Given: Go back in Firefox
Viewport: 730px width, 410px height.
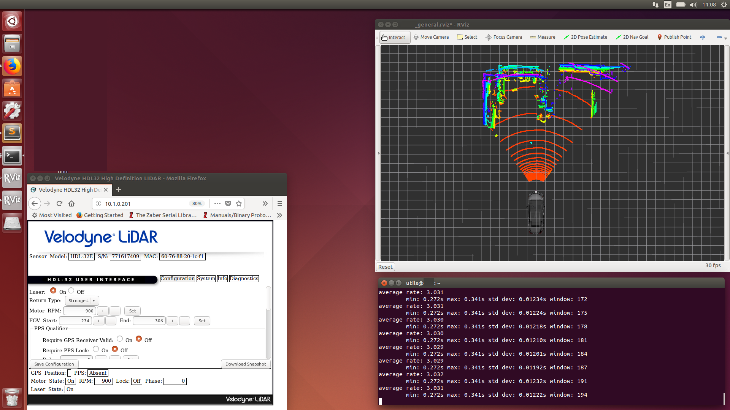Looking at the screenshot, I should [35, 203].
